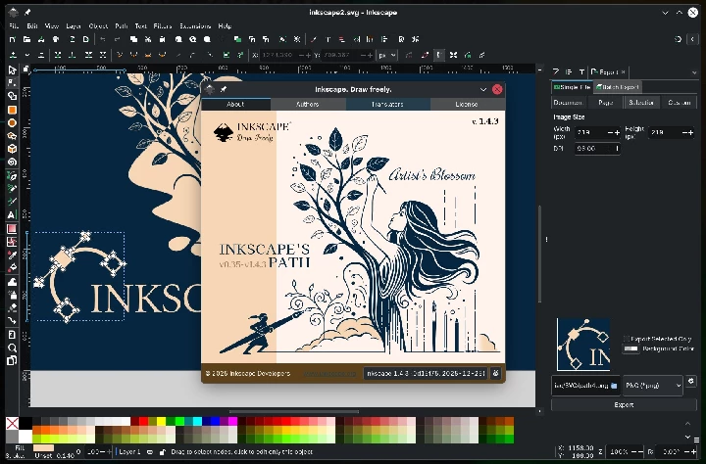This screenshot has width=706, height=464.
Task: Switch to Batch Export mode
Action: tap(619, 87)
